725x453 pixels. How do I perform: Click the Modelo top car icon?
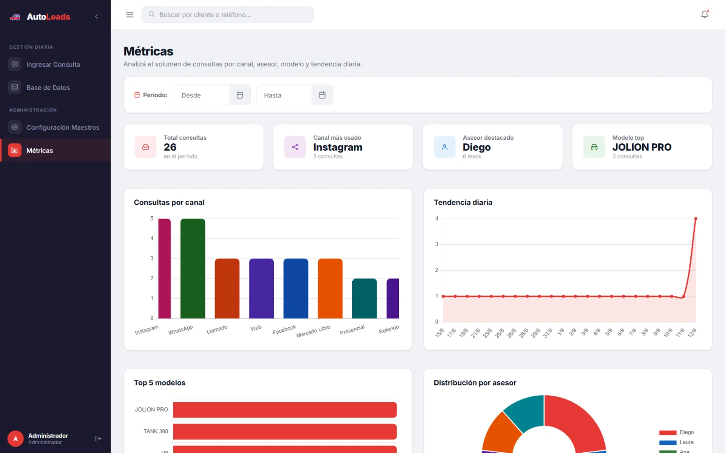(x=594, y=147)
